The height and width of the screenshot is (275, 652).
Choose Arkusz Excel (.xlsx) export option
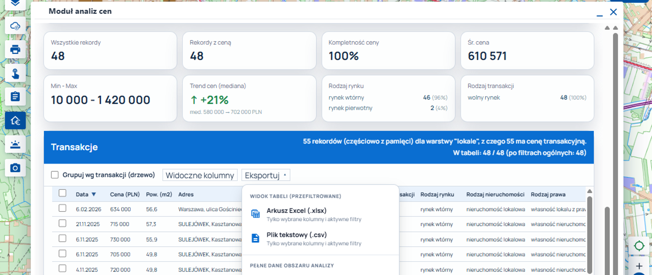coord(320,215)
